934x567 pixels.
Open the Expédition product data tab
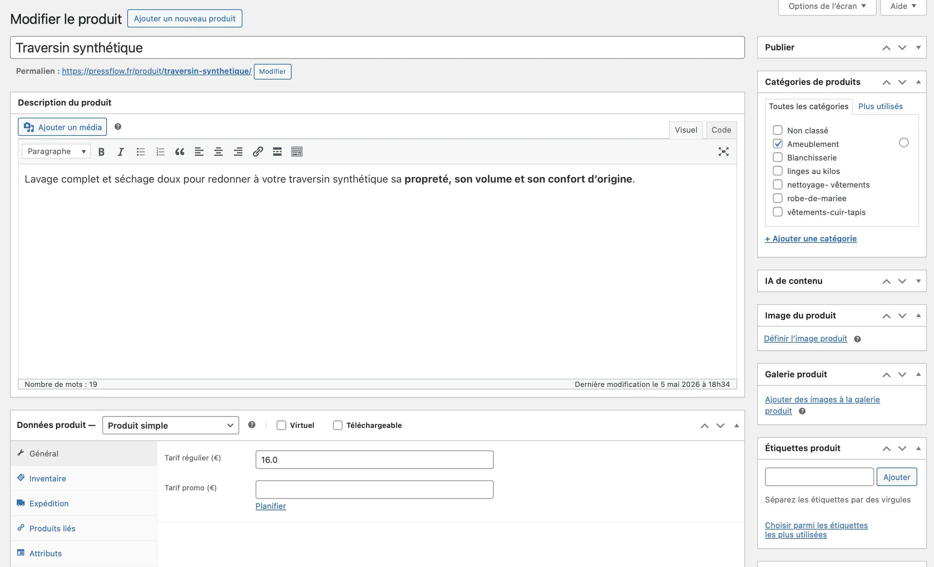84,504
